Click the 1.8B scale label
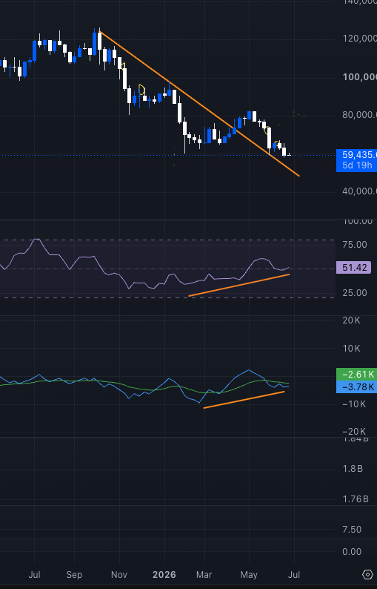The width and height of the screenshot is (377, 589). (x=353, y=469)
